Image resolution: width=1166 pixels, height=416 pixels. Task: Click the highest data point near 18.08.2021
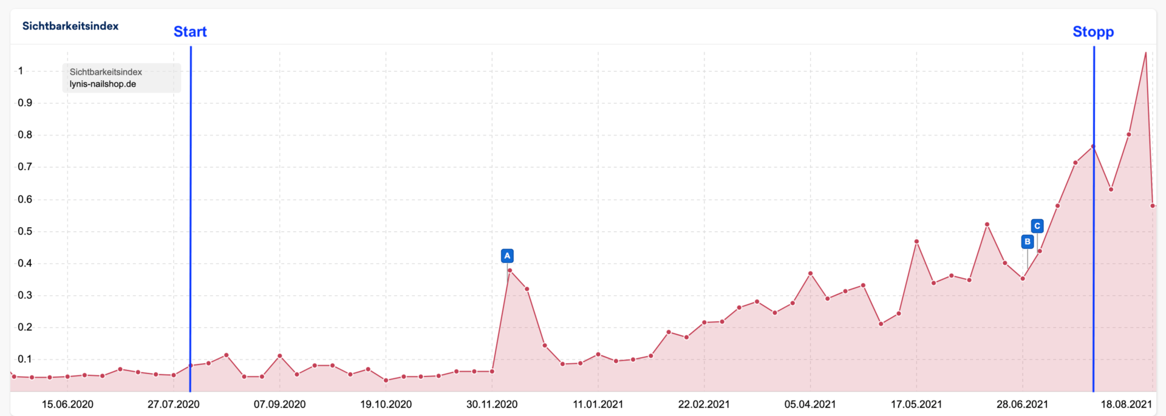click(1145, 53)
